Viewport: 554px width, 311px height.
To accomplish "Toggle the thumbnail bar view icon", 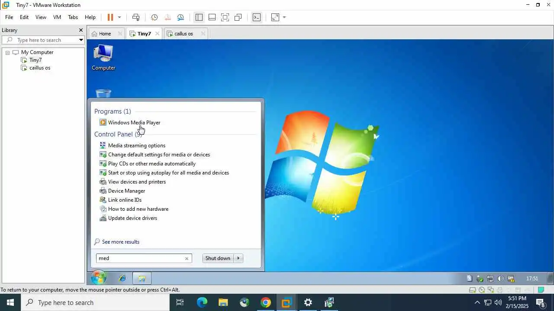I will 212,17.
